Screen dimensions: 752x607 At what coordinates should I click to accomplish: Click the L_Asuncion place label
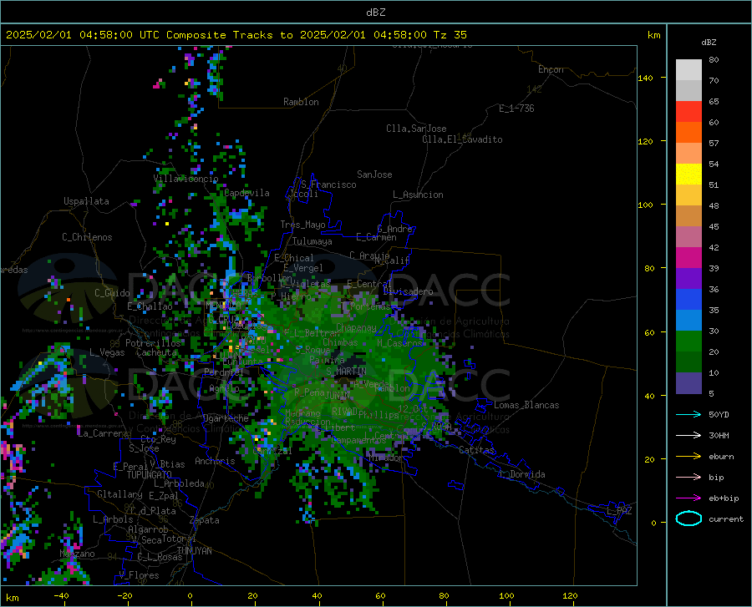418,195
